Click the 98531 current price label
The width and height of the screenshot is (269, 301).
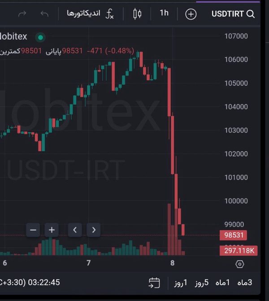coord(234,235)
